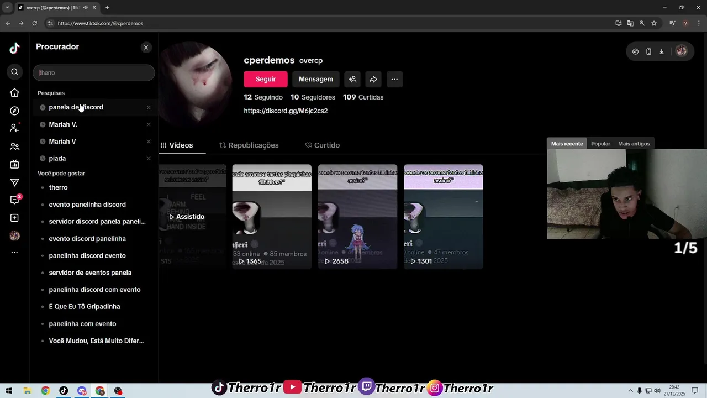Sort videos by Popular

tap(600, 144)
